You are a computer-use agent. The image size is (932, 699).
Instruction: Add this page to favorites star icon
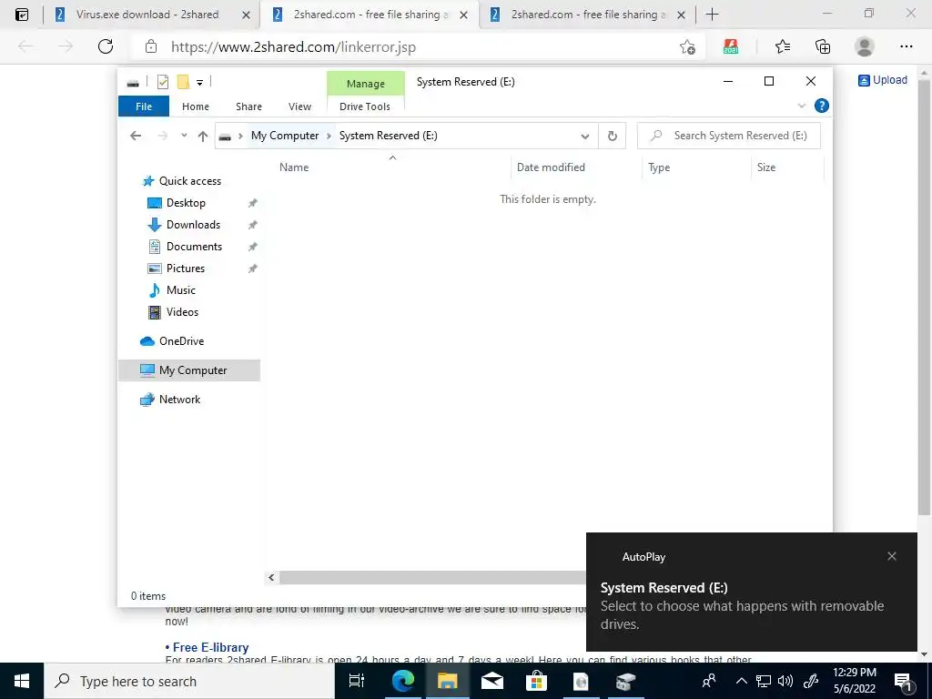click(687, 47)
